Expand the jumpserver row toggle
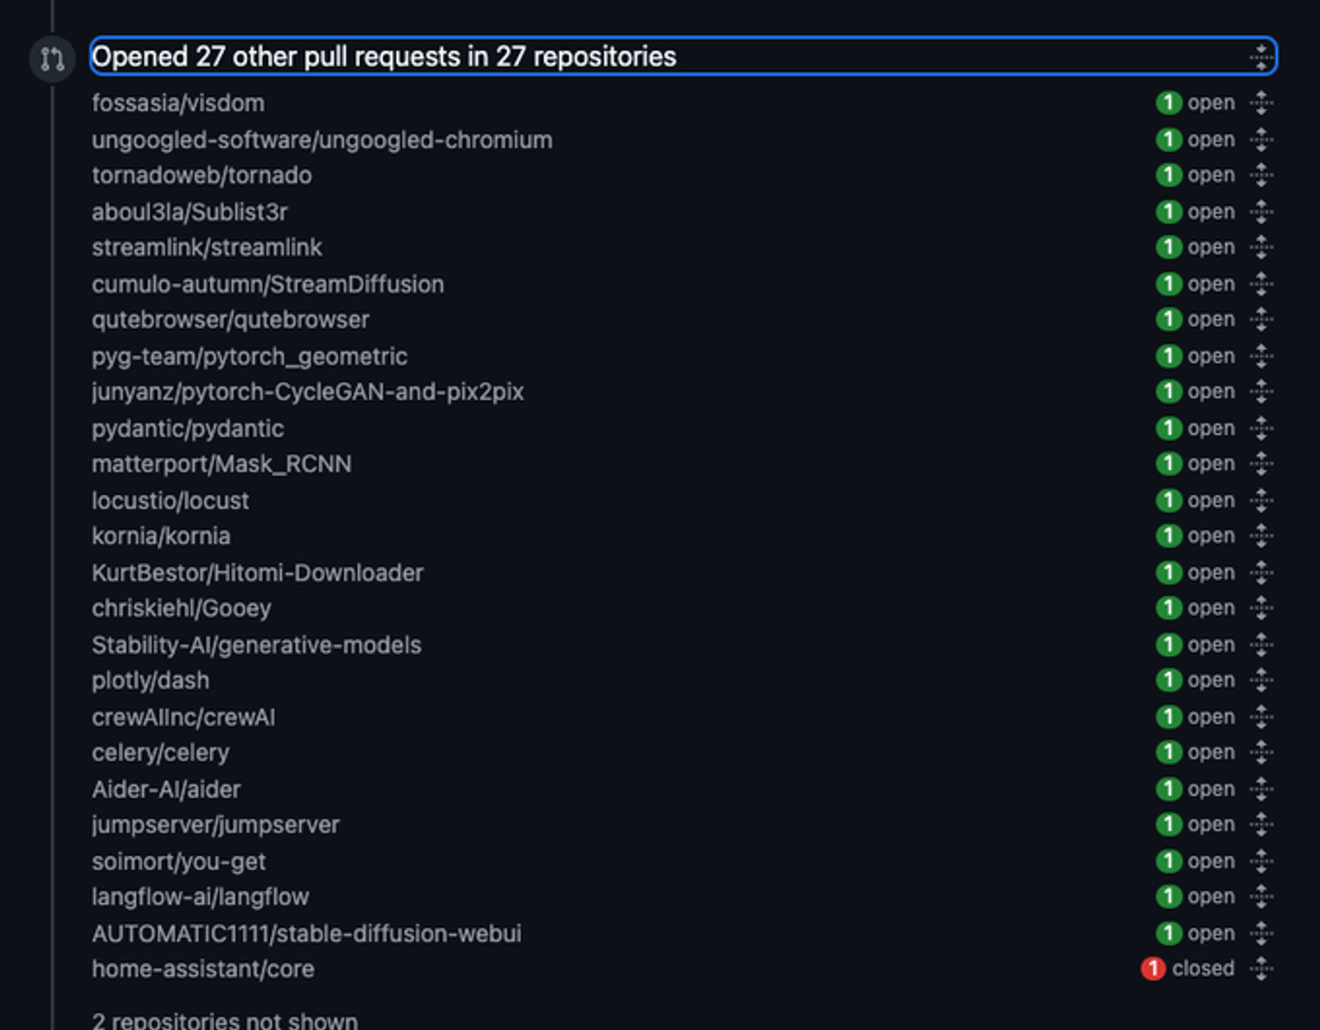The image size is (1320, 1030). click(1261, 825)
